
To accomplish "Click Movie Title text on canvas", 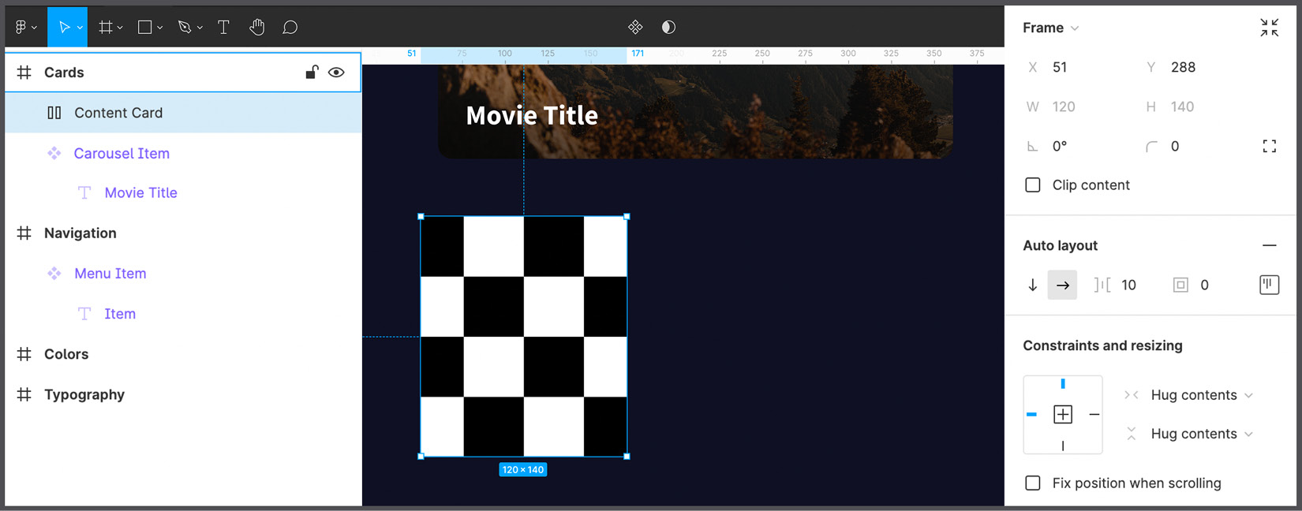I will 532,116.
